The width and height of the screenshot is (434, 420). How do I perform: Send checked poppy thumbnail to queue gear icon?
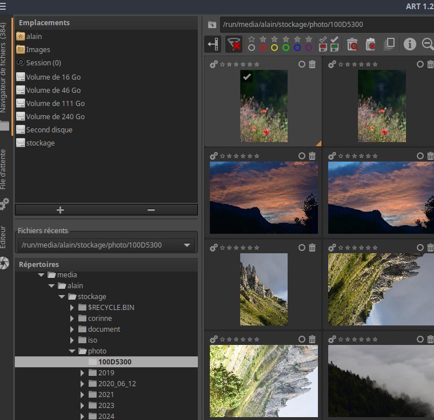click(x=214, y=64)
